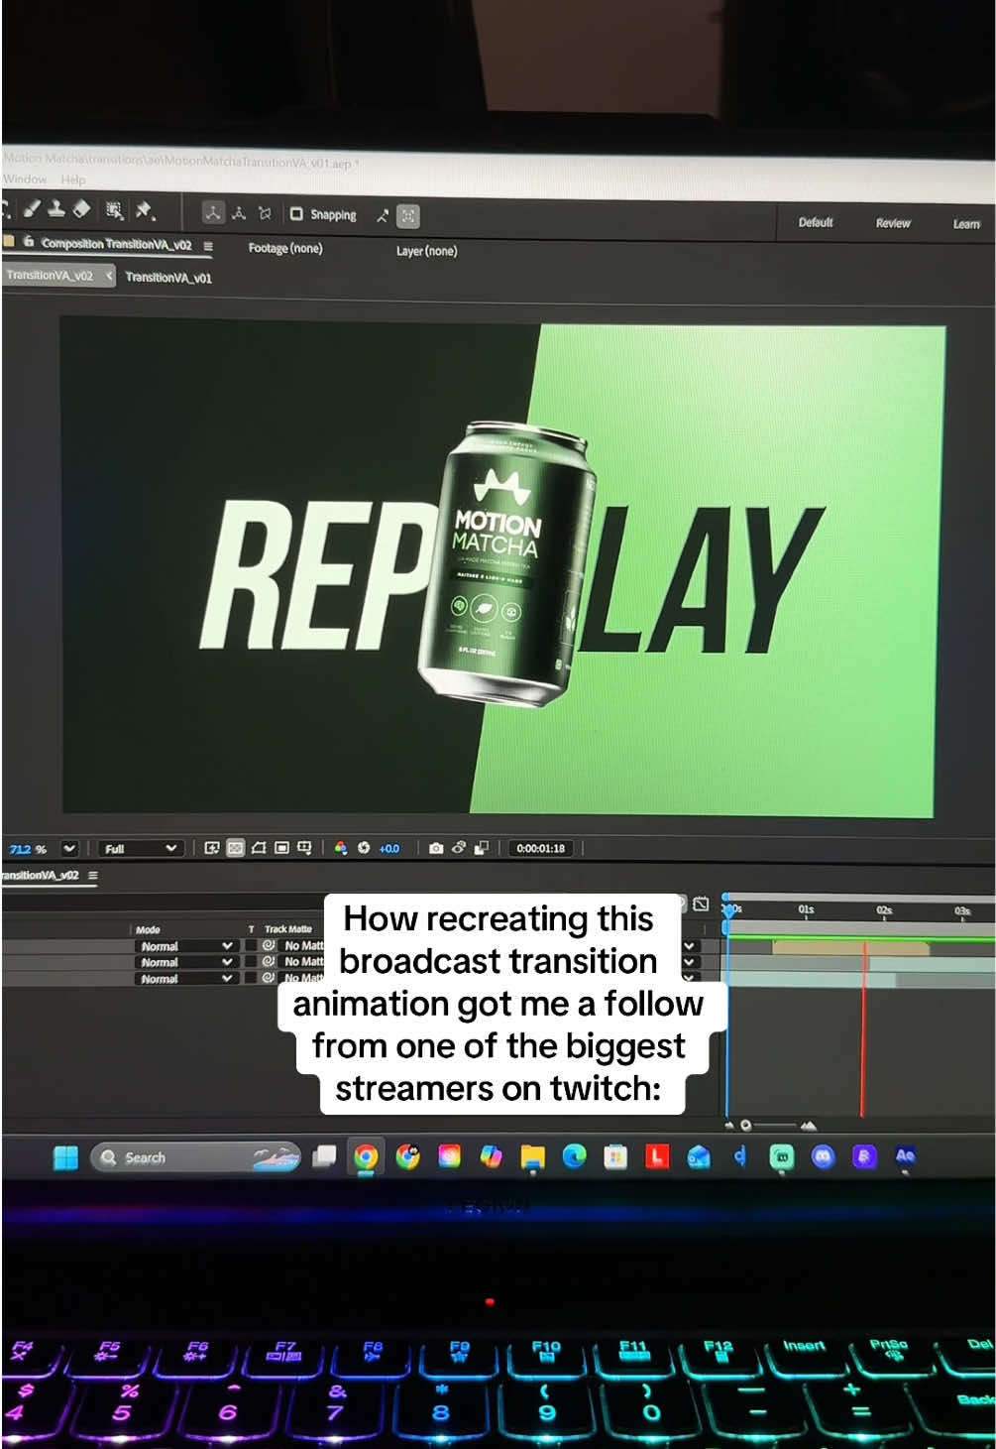Screen dimensions: 996x1449
Task: Select TransitionVA_v02 viewer breadcrumb tab
Action: pos(50,276)
